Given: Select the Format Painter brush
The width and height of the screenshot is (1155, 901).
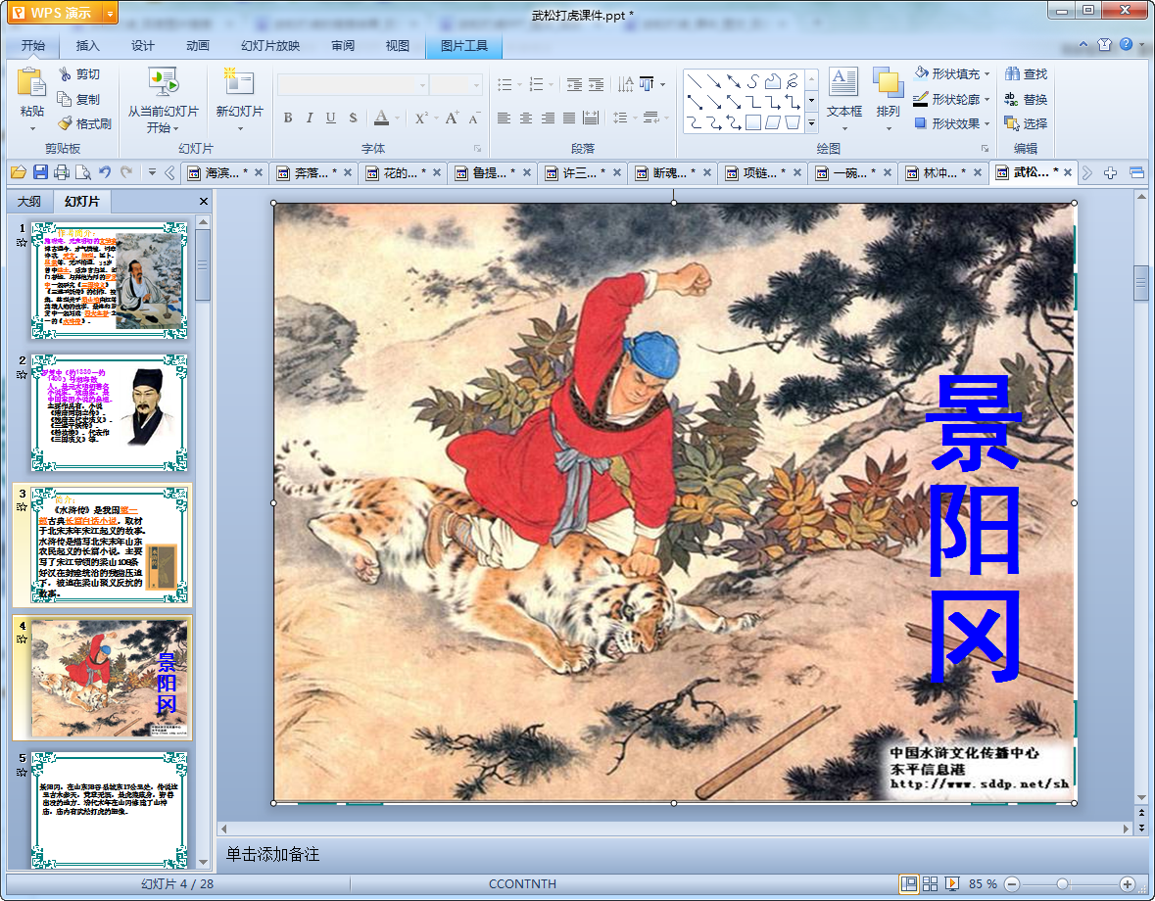Looking at the screenshot, I should point(84,123).
